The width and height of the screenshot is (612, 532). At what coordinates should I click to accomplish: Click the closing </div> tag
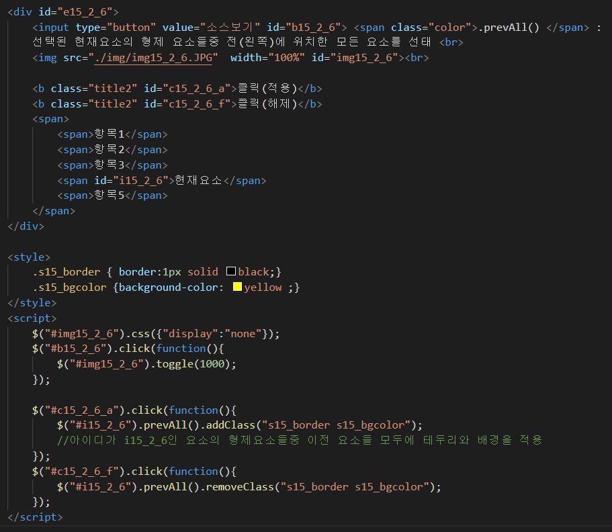(x=26, y=226)
